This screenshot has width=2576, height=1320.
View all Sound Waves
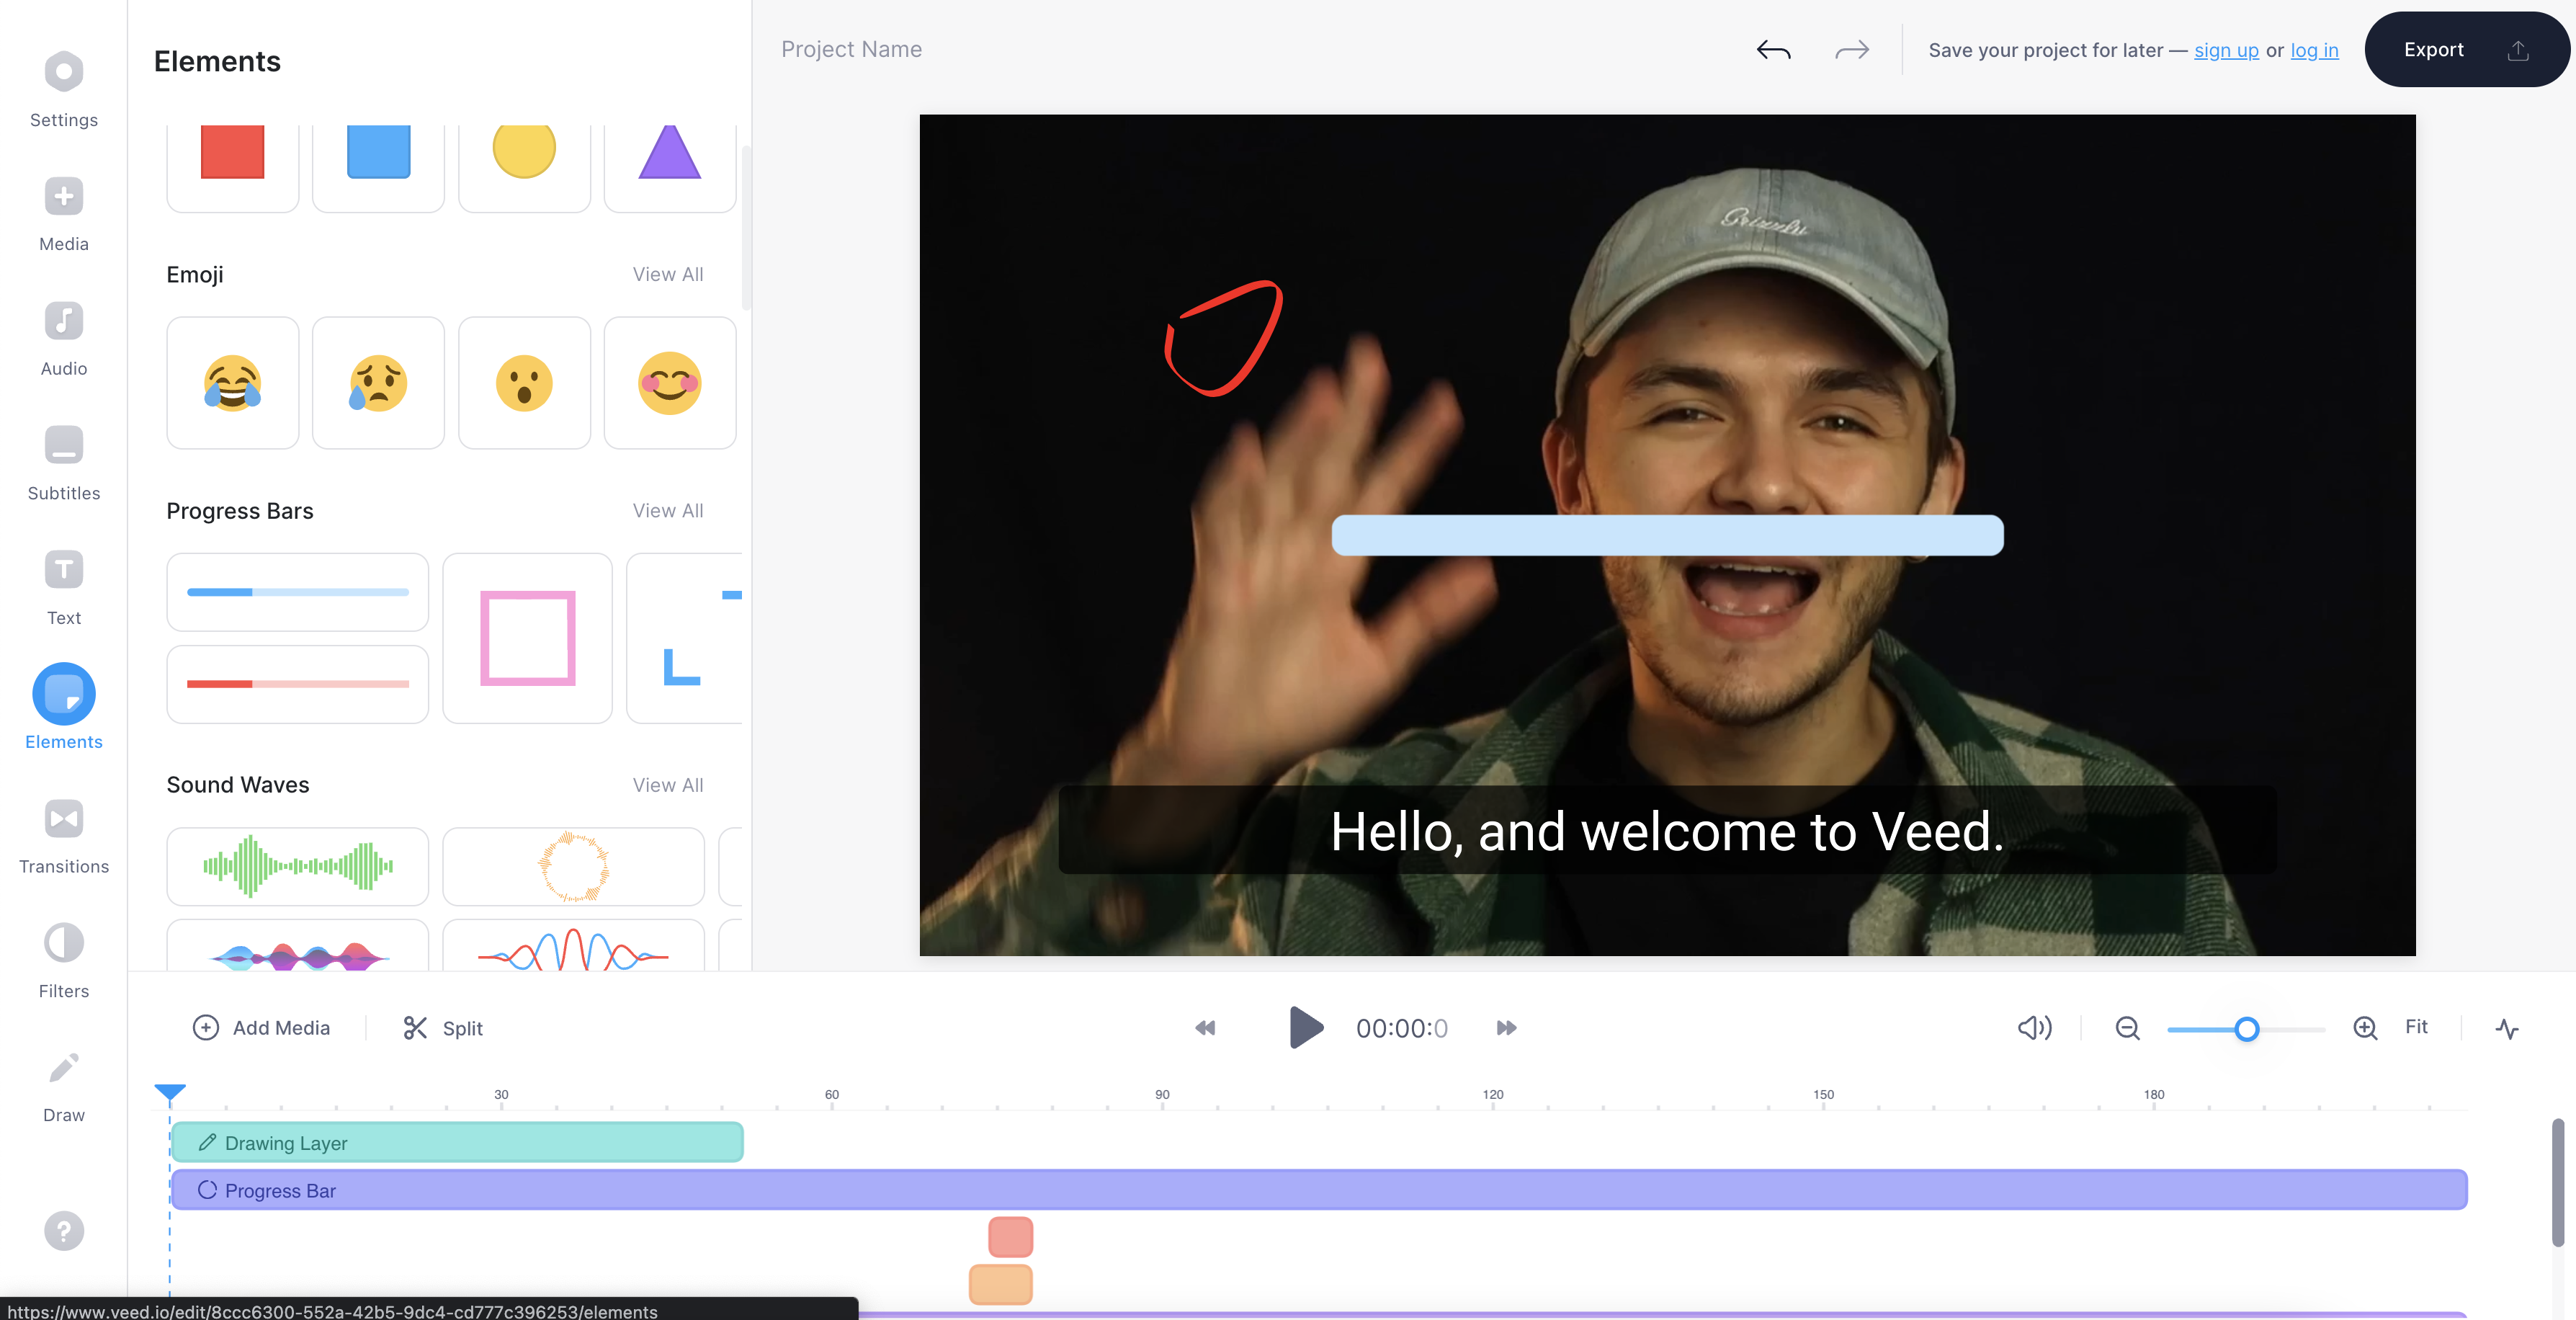[668, 785]
